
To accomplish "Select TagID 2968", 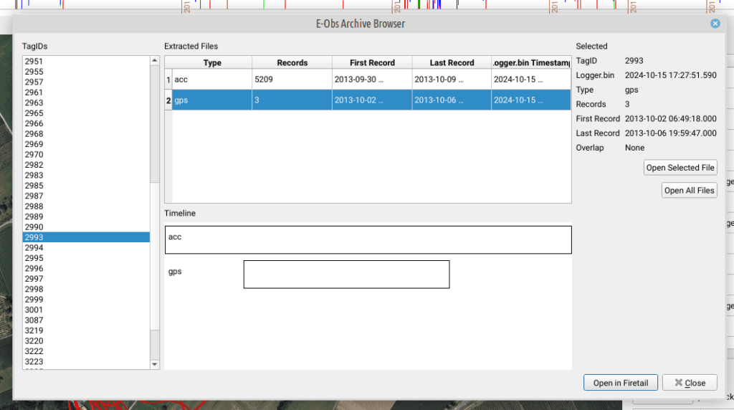I will click(86, 133).
